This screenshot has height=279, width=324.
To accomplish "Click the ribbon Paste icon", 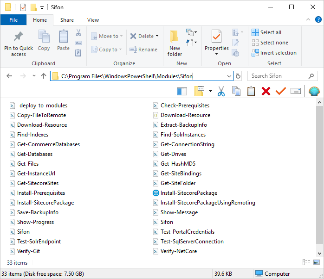I will coord(63,36).
